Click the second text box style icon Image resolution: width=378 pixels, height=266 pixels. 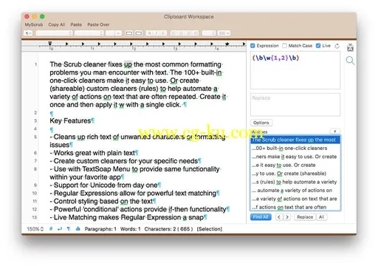[139, 33]
